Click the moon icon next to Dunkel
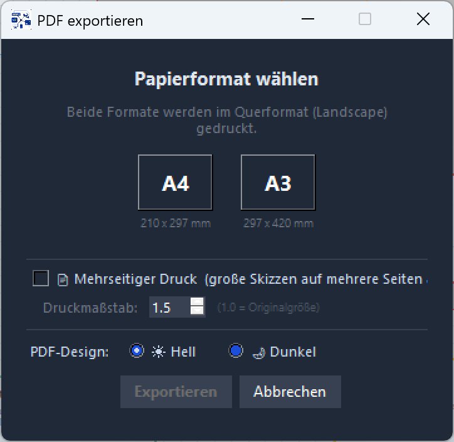Viewport: 454px width, 442px height. (x=258, y=353)
